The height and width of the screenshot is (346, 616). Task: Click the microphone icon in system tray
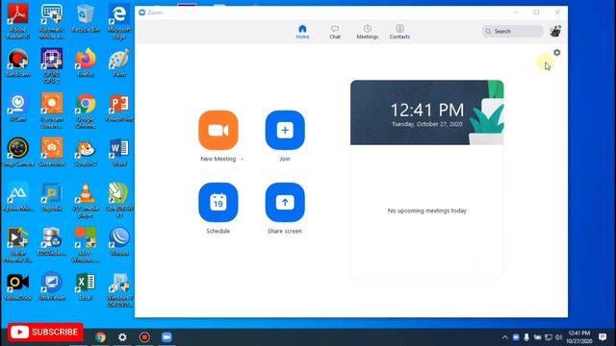point(526,337)
